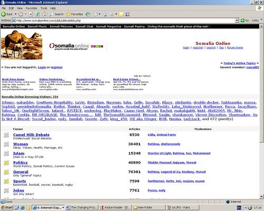
Task: Switch to sol.JPG - Paint taskbar button
Action: 182,208
